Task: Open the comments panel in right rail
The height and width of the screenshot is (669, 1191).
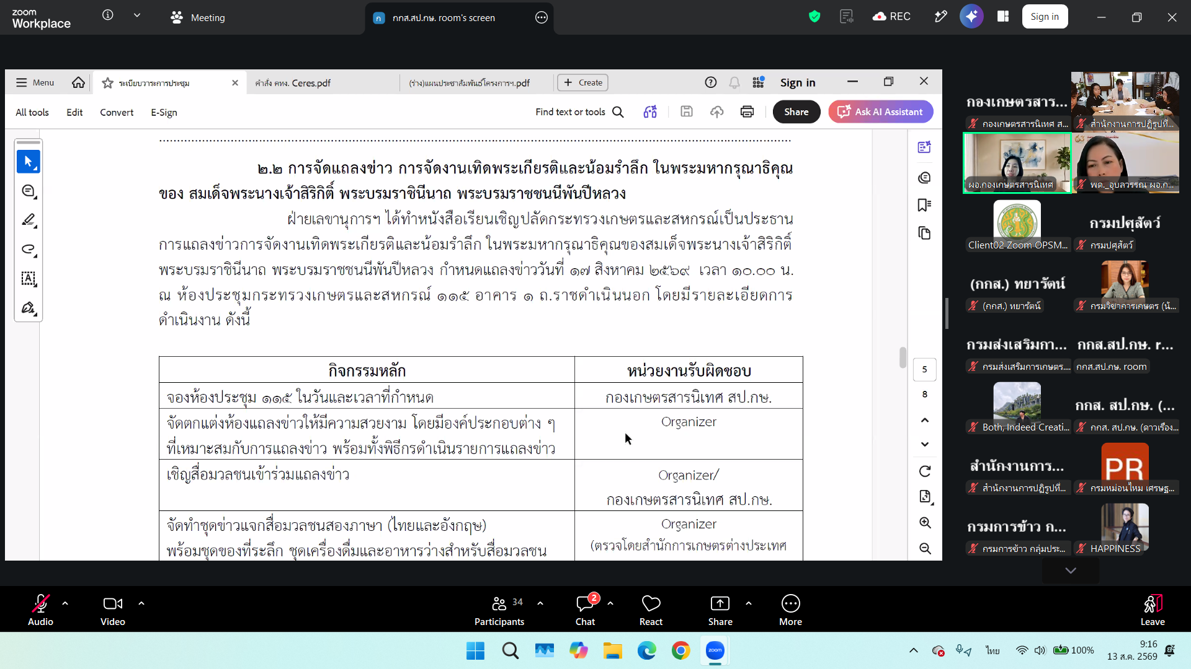Action: [x=924, y=178]
